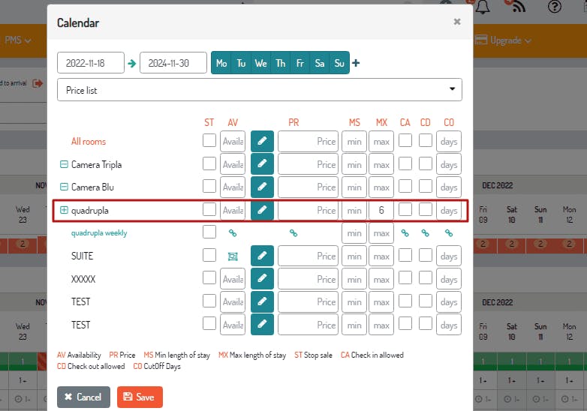Image resolution: width=587 pixels, height=411 pixels.
Task: Toggle Check in allowed checkbox for quadrupla
Action: tap(405, 210)
